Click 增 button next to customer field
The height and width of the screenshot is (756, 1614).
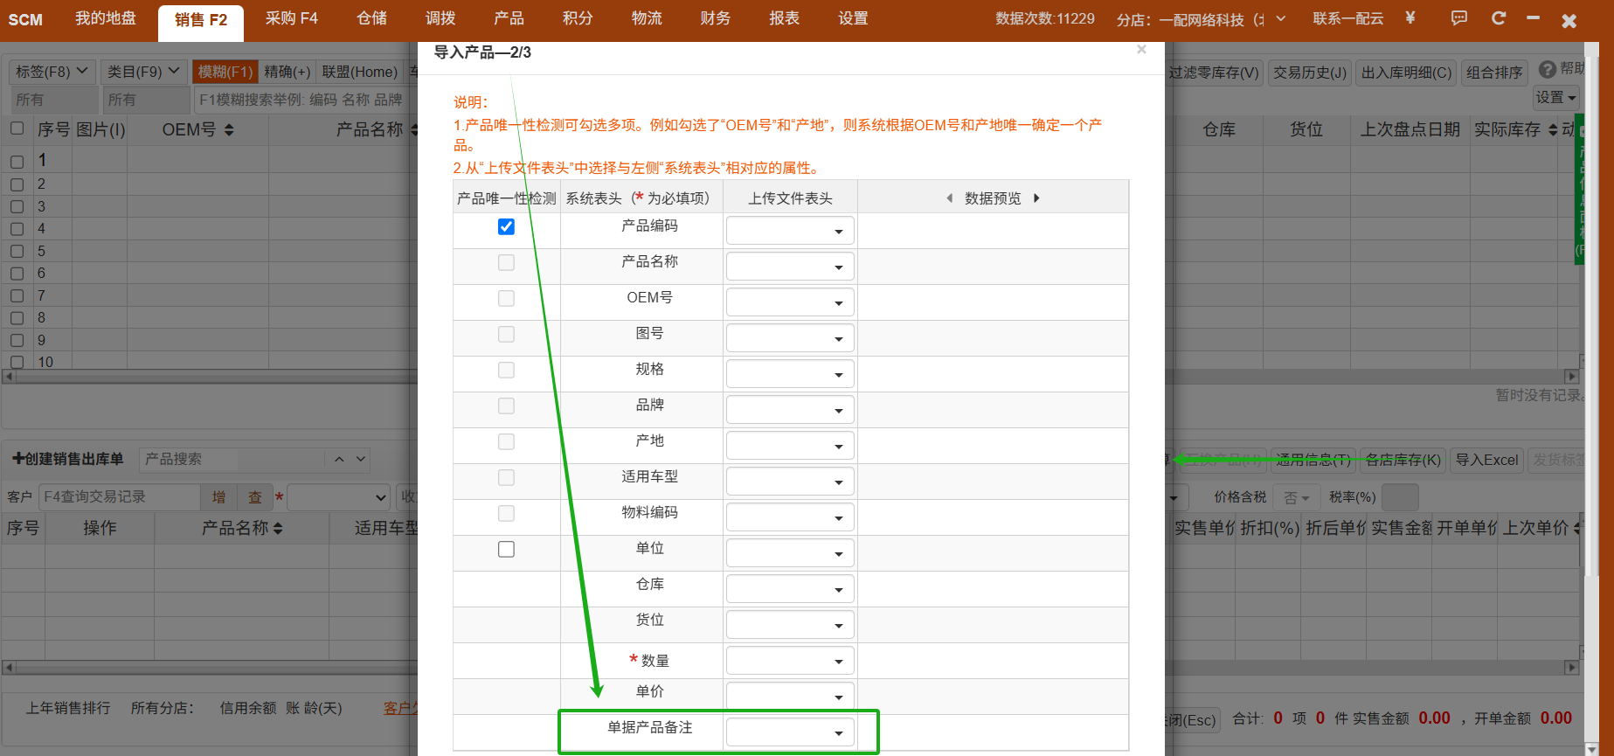pyautogui.click(x=218, y=497)
